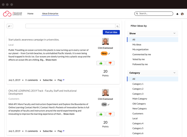The width and height of the screenshot is (187, 137).
Task: Filter by Category 3
Action: (138, 94)
